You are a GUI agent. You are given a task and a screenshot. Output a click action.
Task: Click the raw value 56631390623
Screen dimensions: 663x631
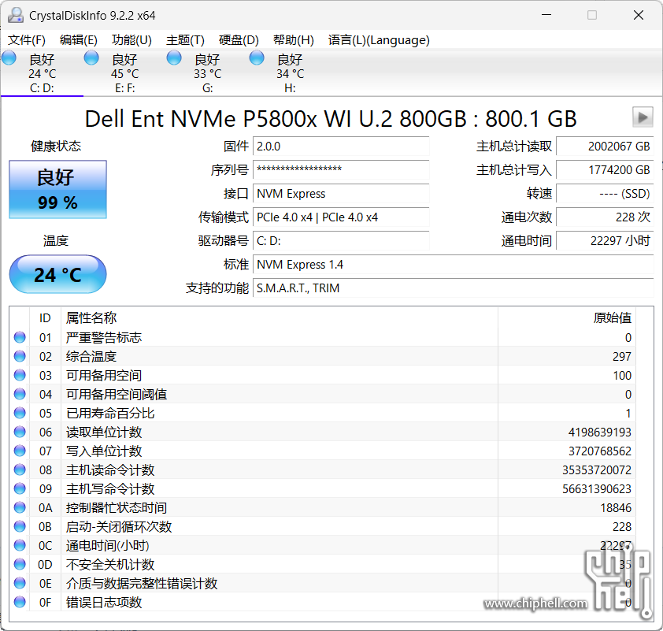(x=597, y=489)
